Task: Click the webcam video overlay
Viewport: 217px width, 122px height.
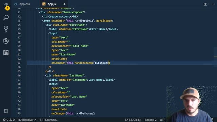Action: click(x=192, y=104)
